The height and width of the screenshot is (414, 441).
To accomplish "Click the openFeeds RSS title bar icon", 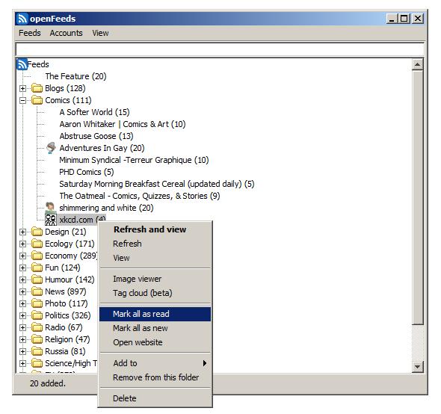I will (22, 19).
